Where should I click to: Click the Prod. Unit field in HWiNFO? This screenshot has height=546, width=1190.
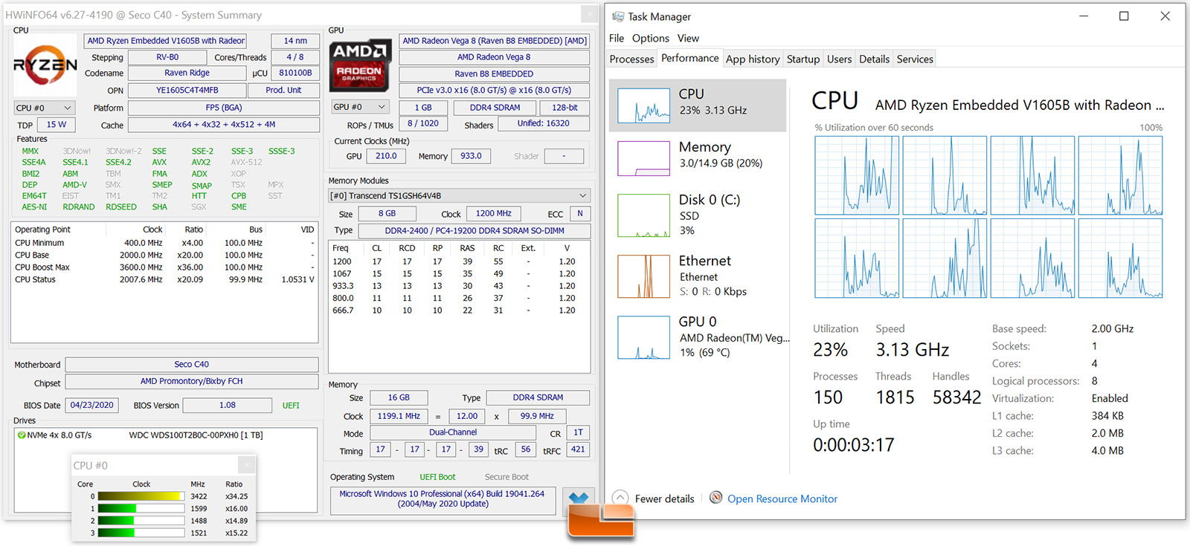pos(283,91)
